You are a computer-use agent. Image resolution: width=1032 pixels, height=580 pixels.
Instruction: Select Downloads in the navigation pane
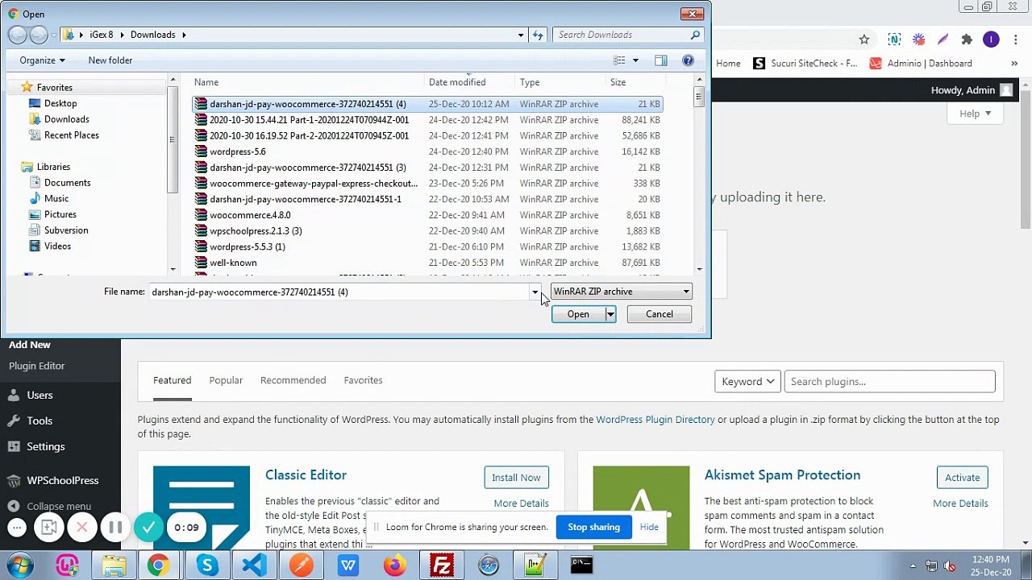pos(66,119)
